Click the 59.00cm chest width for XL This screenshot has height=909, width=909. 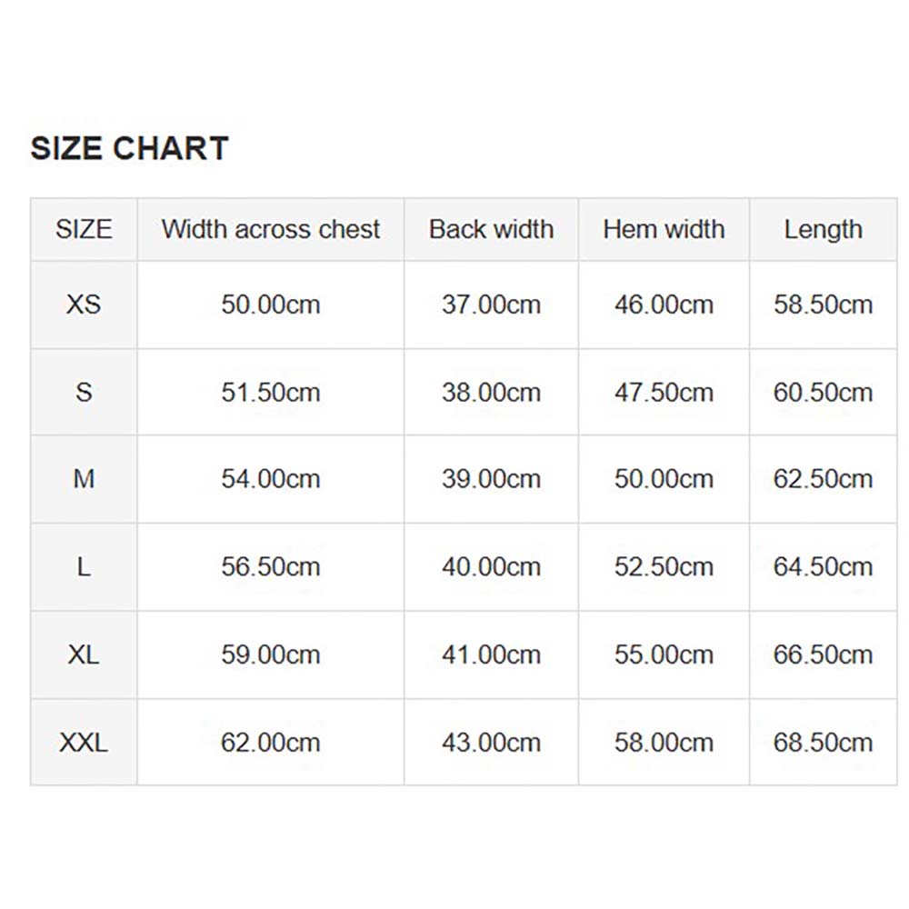(271, 654)
